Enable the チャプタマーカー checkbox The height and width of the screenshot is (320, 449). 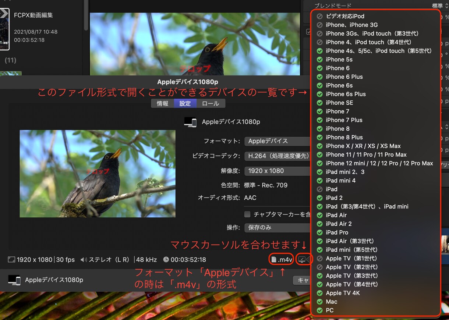(247, 214)
